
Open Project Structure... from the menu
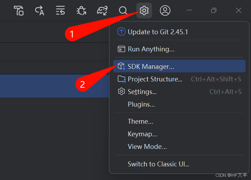(x=155, y=79)
